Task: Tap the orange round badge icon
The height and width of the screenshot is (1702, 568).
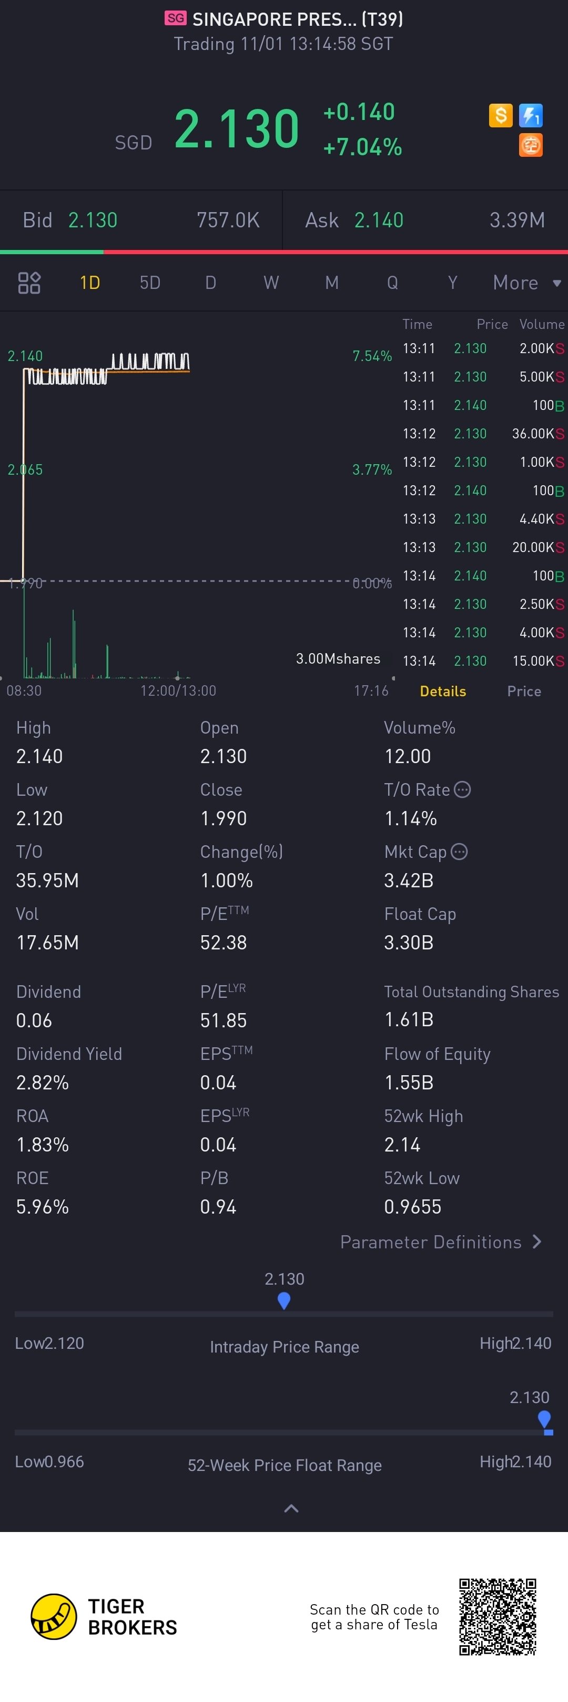Action: point(530,145)
